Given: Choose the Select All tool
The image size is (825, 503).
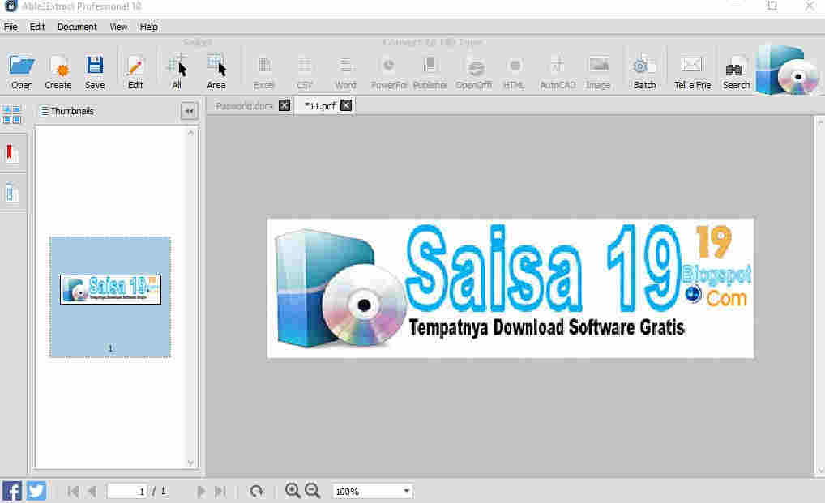Looking at the screenshot, I should (x=177, y=65).
